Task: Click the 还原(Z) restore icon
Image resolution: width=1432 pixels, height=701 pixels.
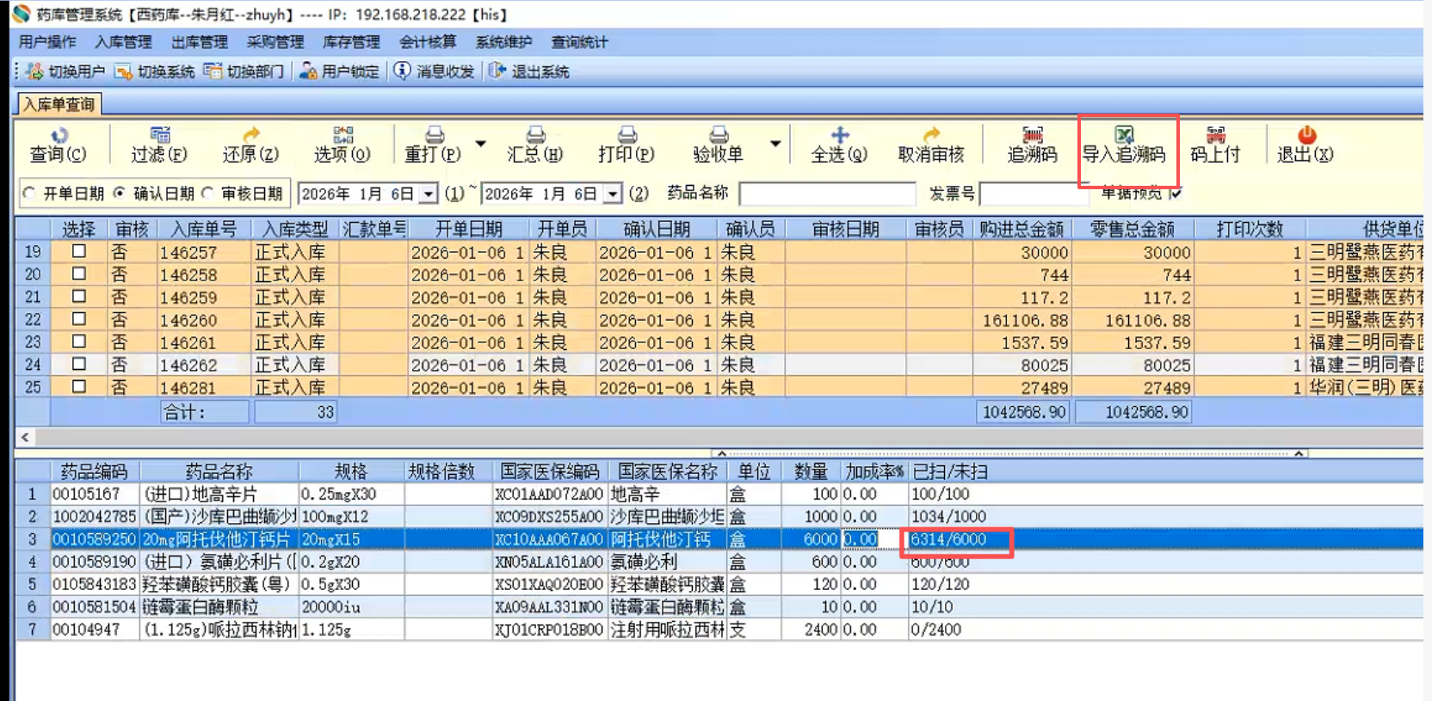Action: [250, 135]
